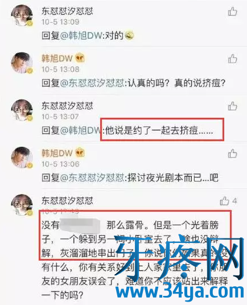Follow the @韩旭DW mention in the first reply

[x=81, y=36]
